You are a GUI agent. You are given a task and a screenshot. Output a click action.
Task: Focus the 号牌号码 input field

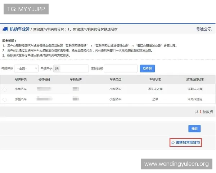click(x=74, y=68)
